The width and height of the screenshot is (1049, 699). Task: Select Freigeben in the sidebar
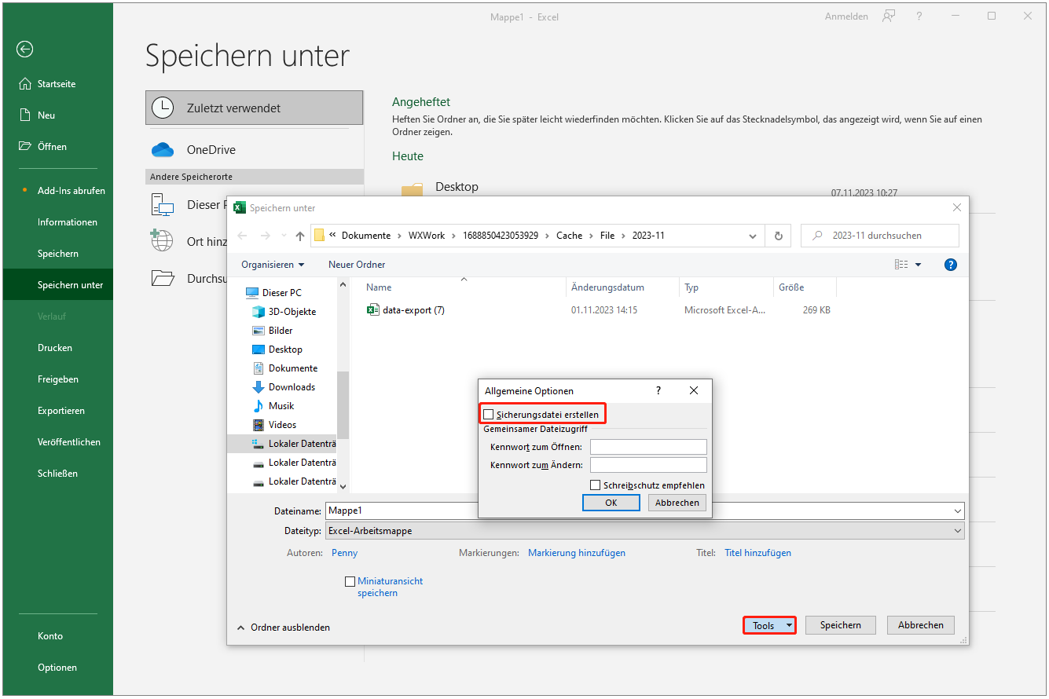[57, 379]
